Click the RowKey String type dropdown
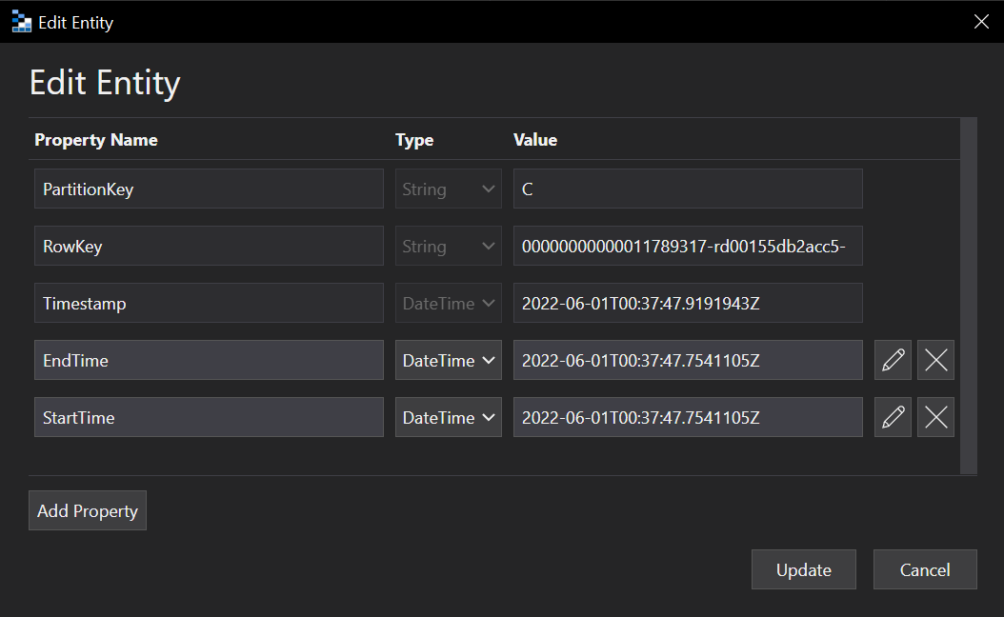Image resolution: width=1004 pixels, height=617 pixels. pos(449,246)
